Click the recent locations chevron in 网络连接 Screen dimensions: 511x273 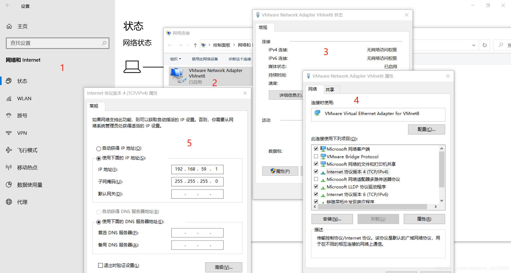click(188, 45)
